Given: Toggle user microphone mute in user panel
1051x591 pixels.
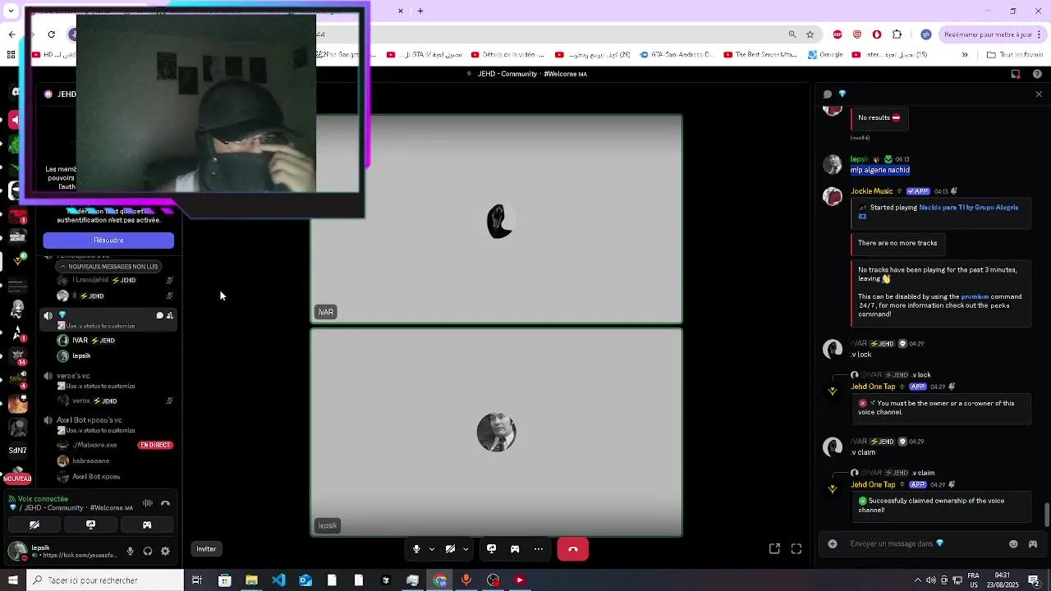Looking at the screenshot, I should click(130, 552).
